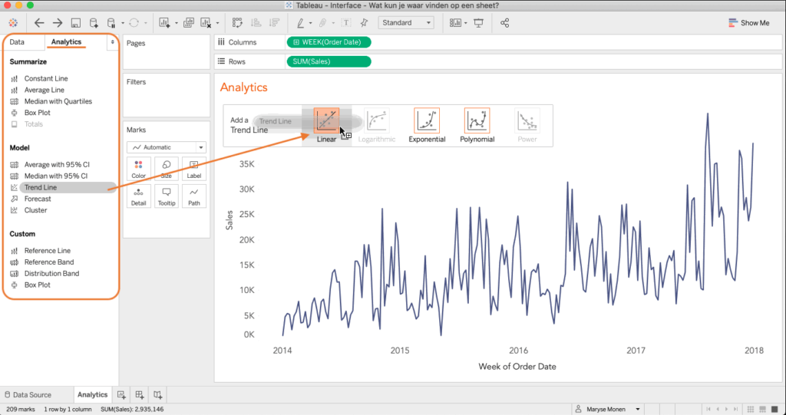Click the Label button in Marks card
This screenshot has width=786, height=415.
pyautogui.click(x=193, y=169)
